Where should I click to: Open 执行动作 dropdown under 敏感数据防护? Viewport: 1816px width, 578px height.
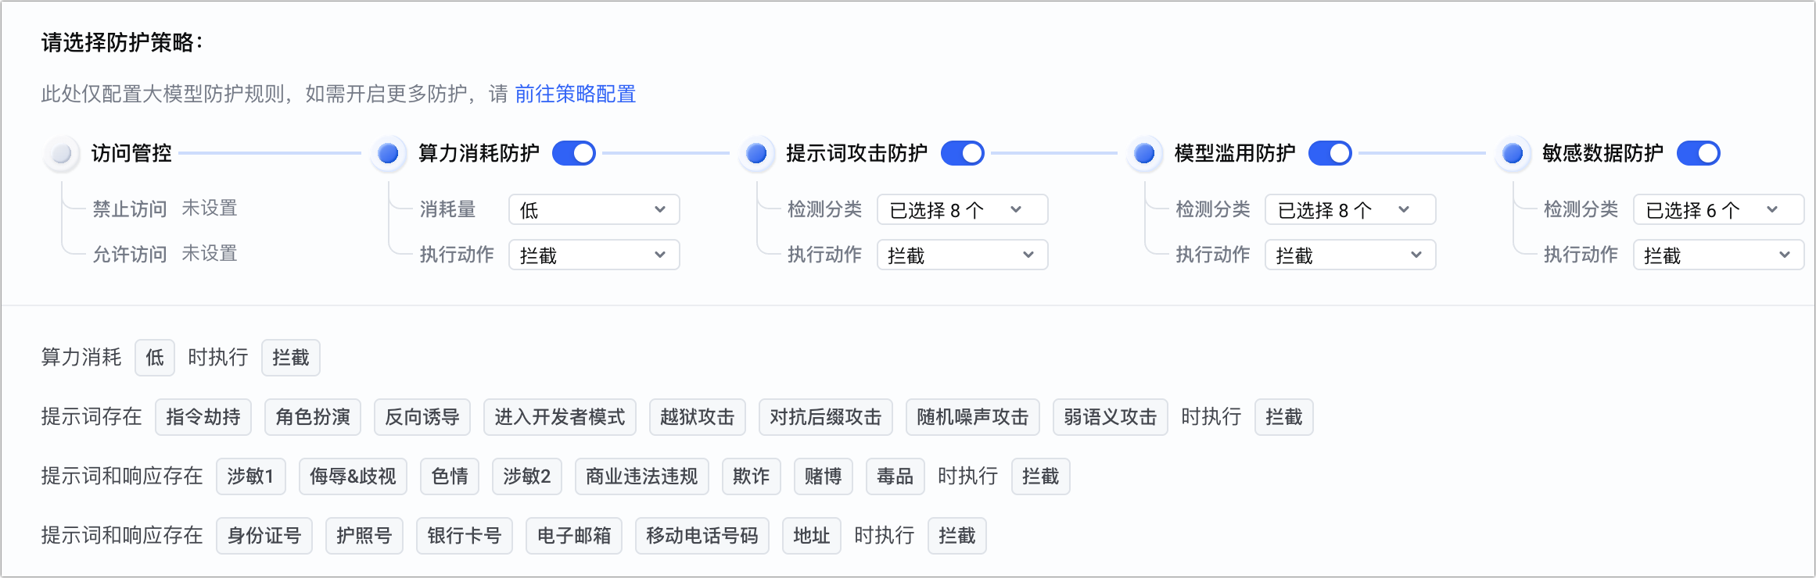[x=1717, y=255]
